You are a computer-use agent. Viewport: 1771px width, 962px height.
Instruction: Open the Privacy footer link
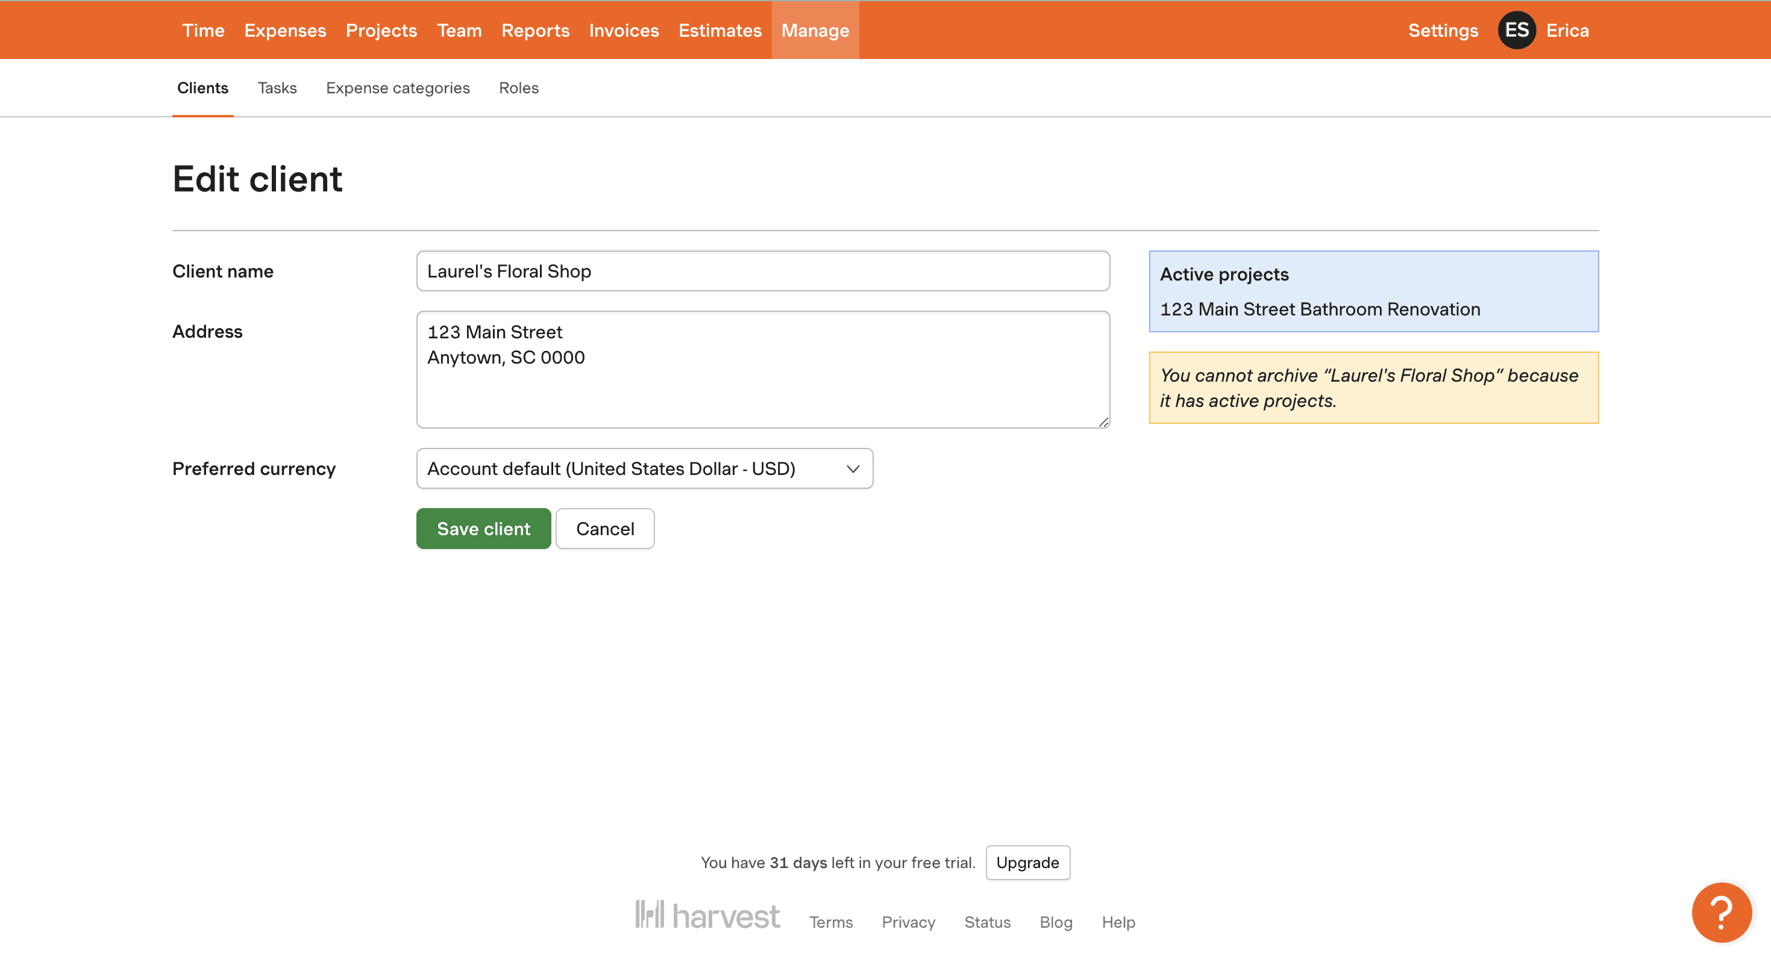tap(908, 922)
